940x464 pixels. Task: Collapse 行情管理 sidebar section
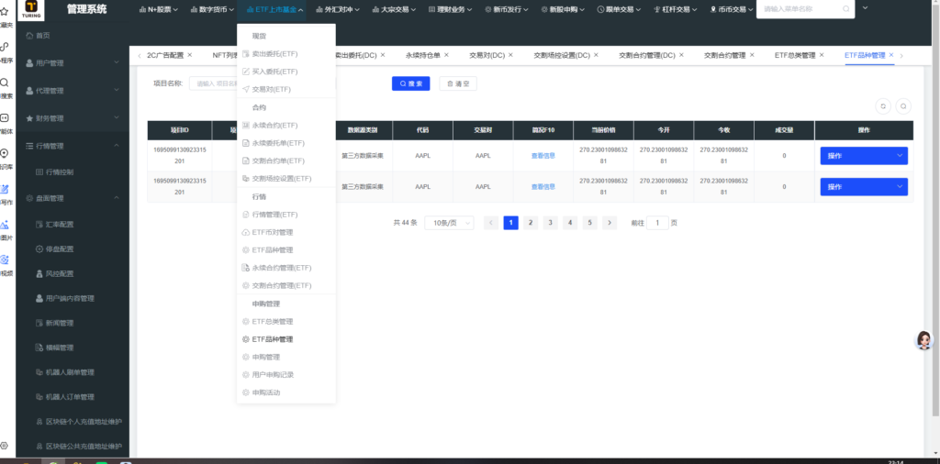pos(72,146)
